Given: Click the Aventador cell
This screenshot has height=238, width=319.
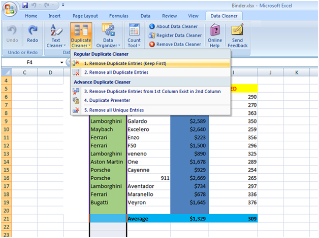Looking at the screenshot, I should [148, 186].
